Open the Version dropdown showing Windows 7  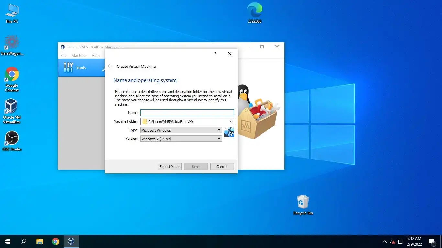(181, 139)
